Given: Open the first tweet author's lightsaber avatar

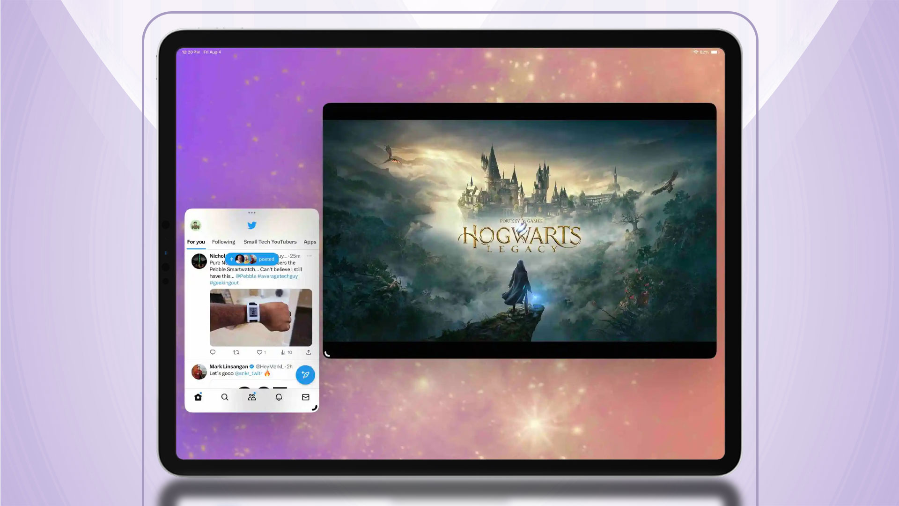Looking at the screenshot, I should click(199, 261).
